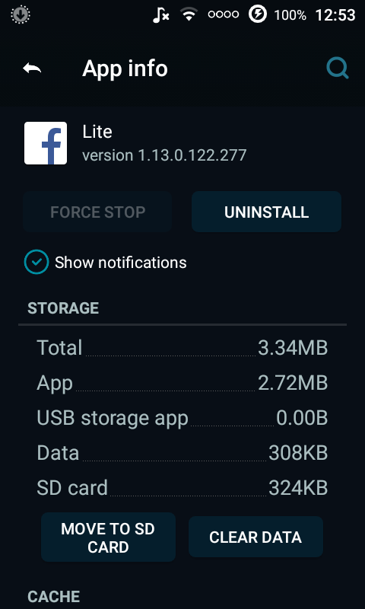Tap the muted sound status icon
The image size is (365, 609).
tap(160, 15)
